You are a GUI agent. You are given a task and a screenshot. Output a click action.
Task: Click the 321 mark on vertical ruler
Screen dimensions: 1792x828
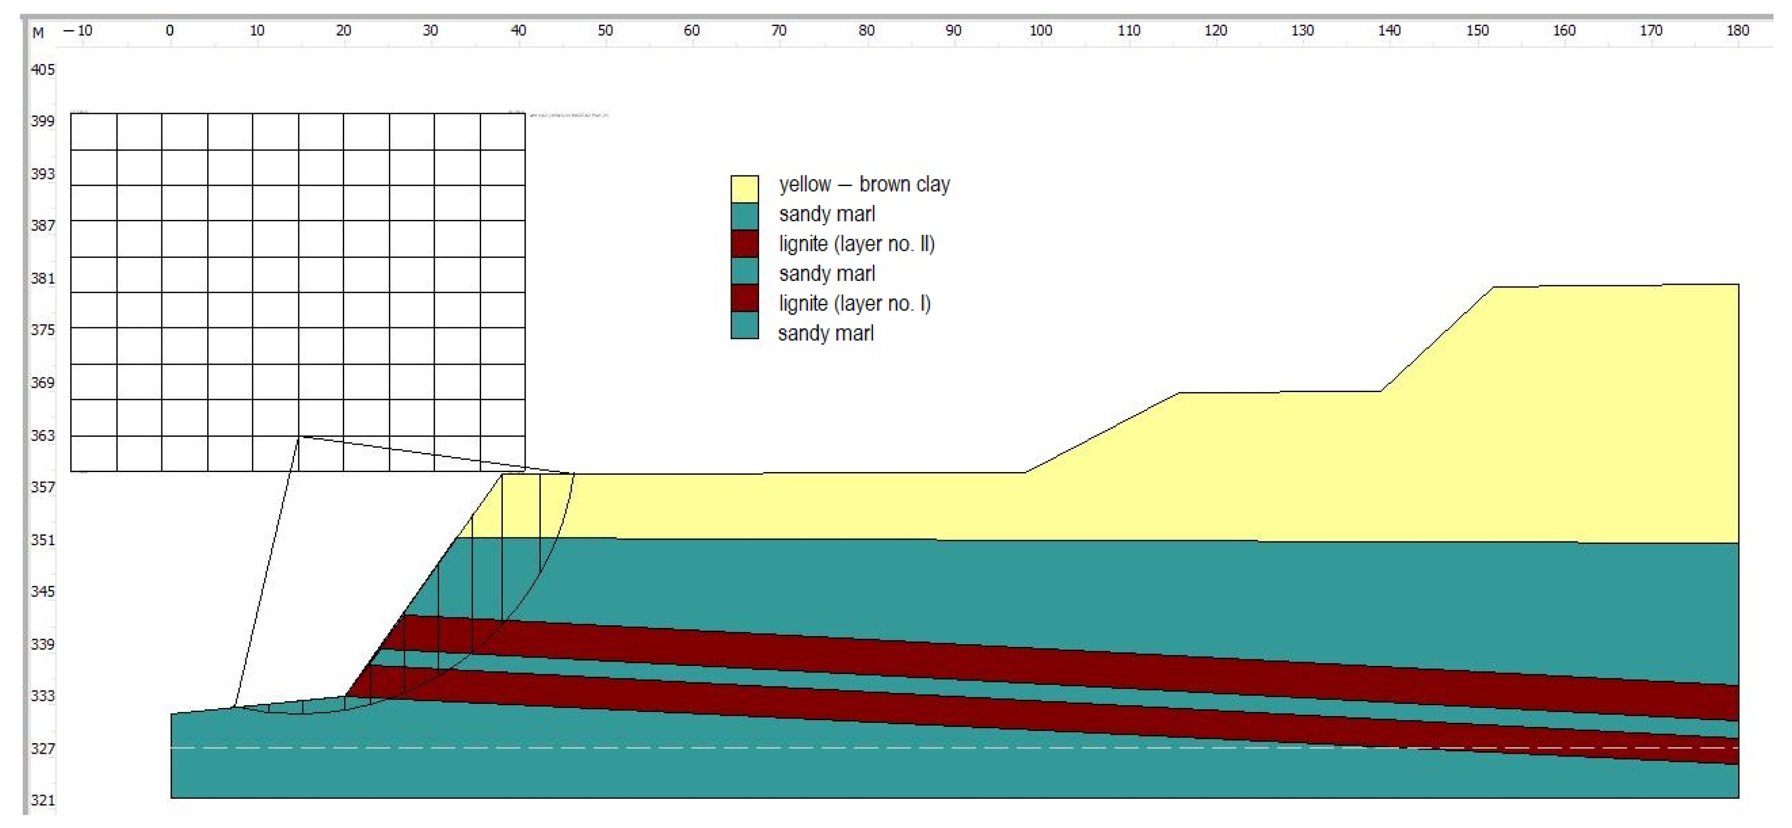coord(42,800)
